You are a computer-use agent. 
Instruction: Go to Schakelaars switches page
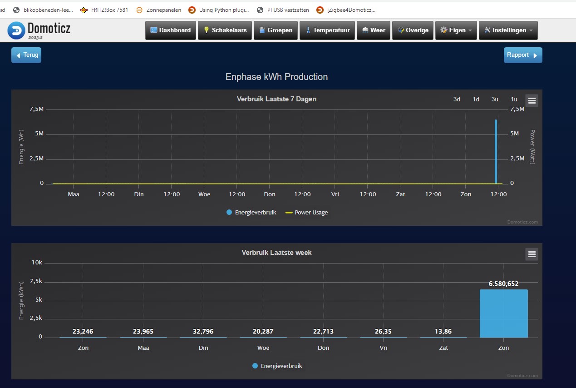pos(225,30)
